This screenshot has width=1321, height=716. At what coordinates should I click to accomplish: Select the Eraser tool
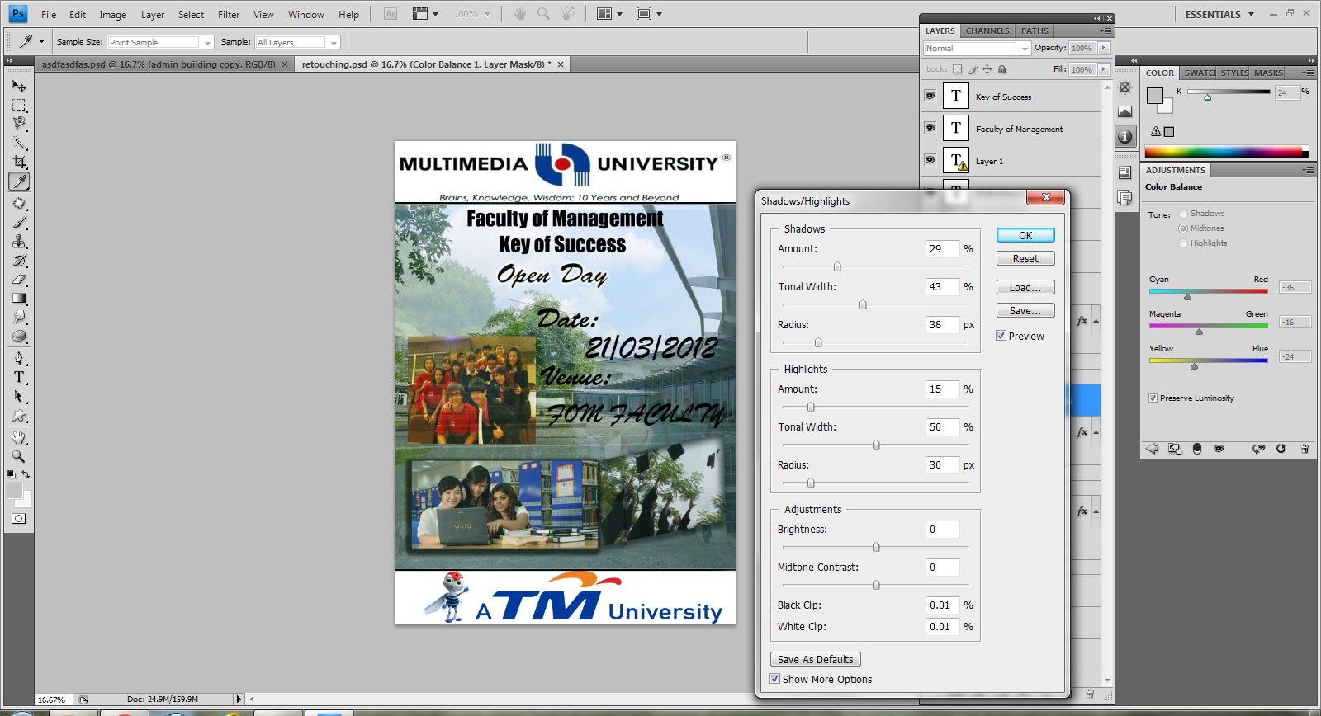coord(19,279)
